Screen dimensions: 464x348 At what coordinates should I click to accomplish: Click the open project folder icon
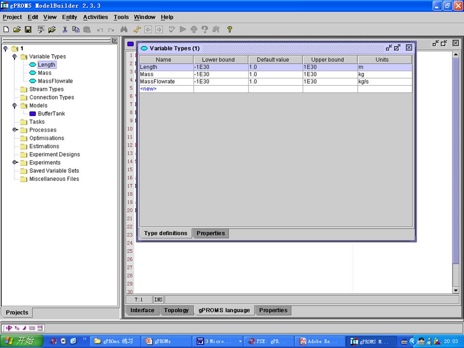click(17, 29)
